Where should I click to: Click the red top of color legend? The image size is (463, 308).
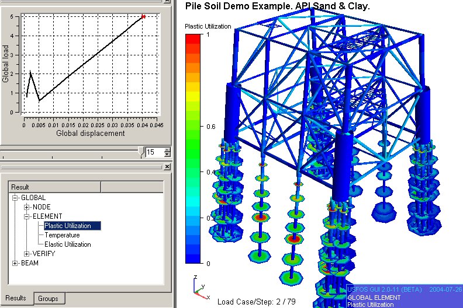point(192,38)
